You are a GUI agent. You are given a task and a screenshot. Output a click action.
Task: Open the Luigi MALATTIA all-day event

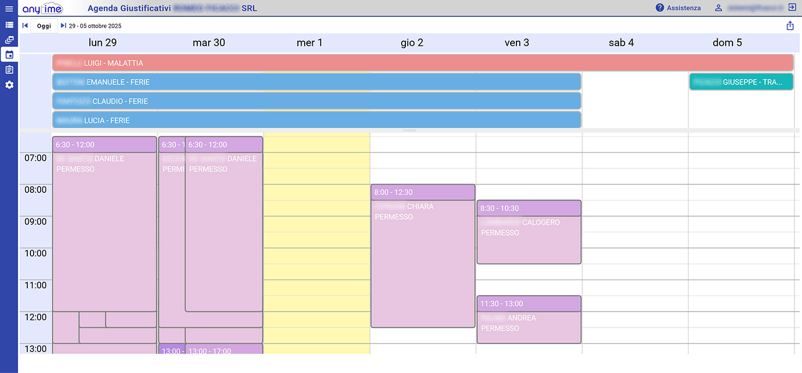(422, 63)
